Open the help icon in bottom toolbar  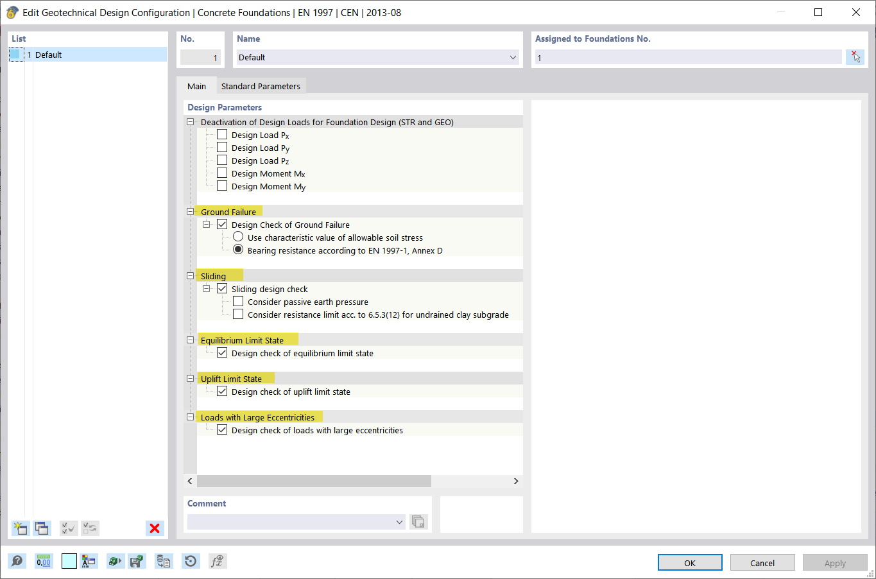17,561
